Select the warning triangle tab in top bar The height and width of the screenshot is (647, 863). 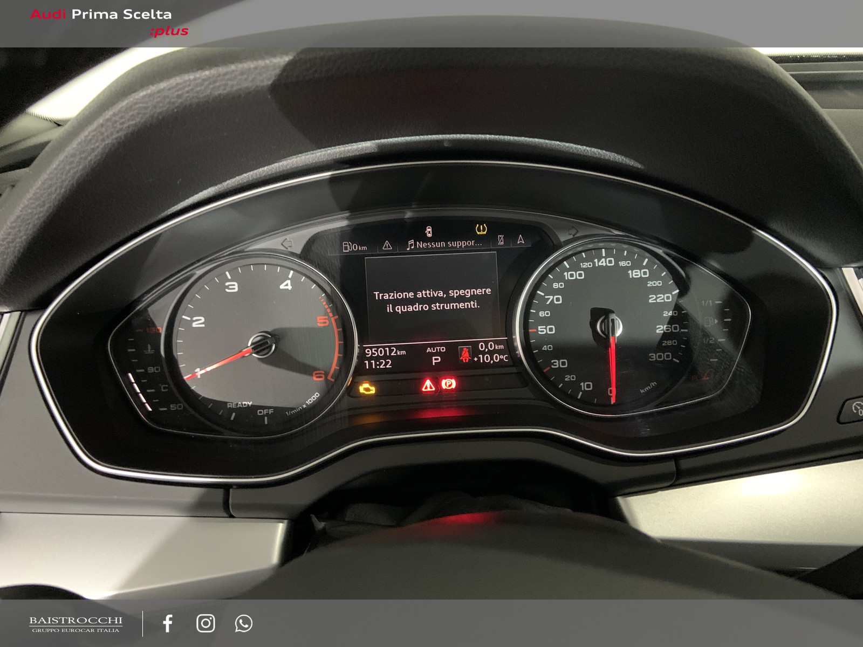(387, 245)
